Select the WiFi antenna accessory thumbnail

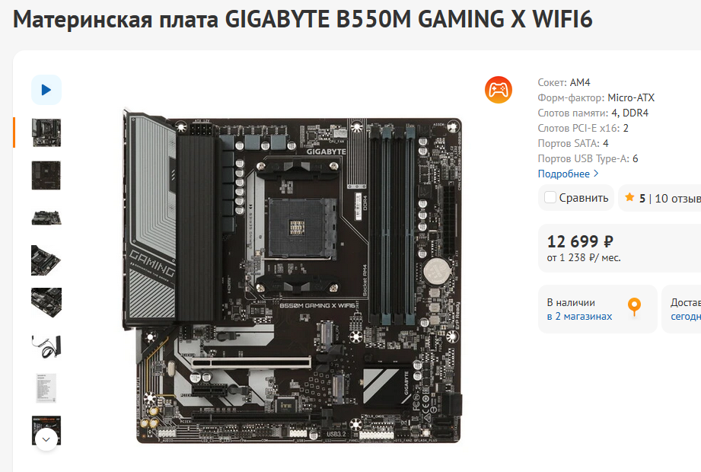coord(46,346)
